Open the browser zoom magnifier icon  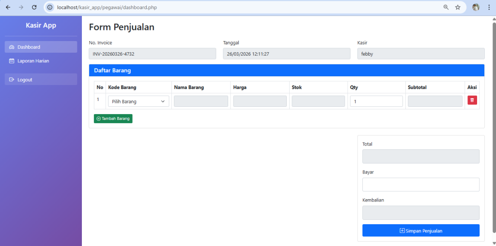click(446, 7)
